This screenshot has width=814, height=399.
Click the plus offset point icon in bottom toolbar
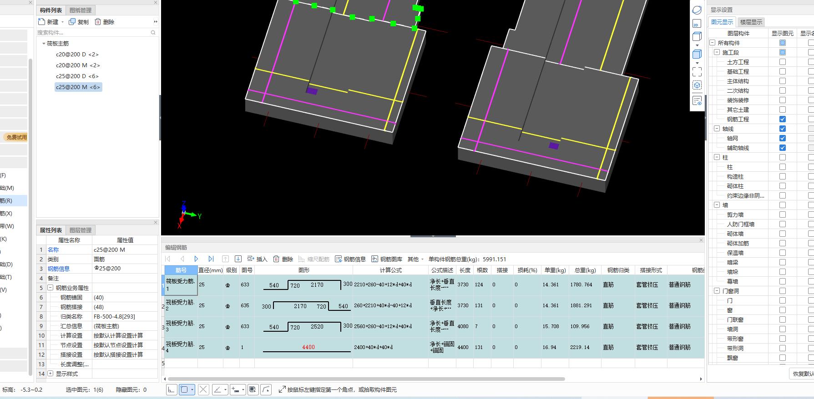pyautogui.click(x=235, y=389)
